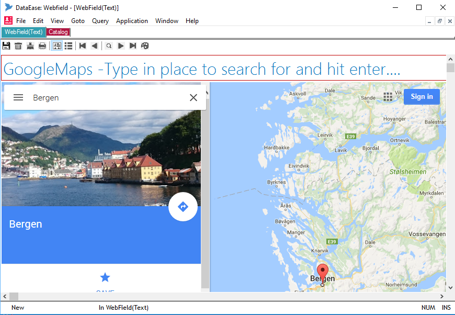Click the Hardbakke label on the map
Screen dimensions: 455x315
(277, 148)
